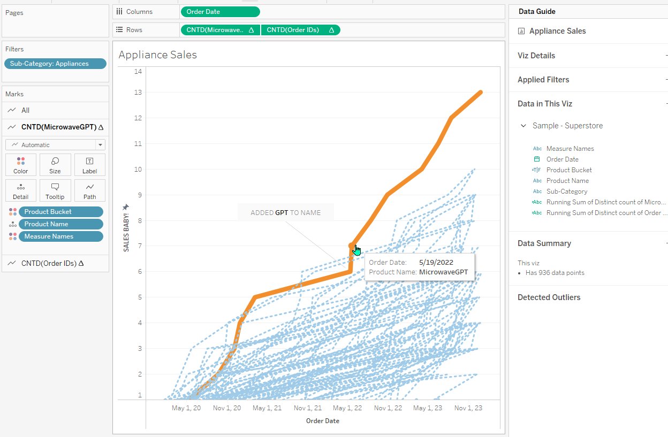Open the Color marks card button

coord(21,165)
